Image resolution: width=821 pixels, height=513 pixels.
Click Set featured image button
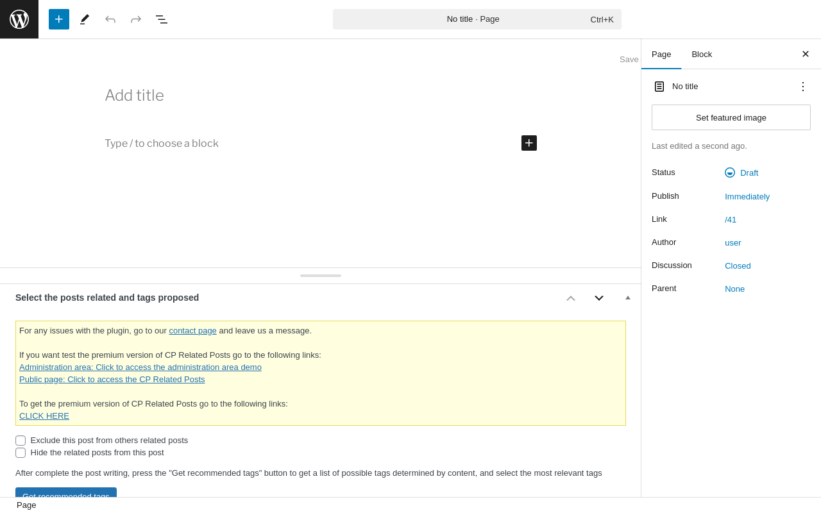[731, 117]
